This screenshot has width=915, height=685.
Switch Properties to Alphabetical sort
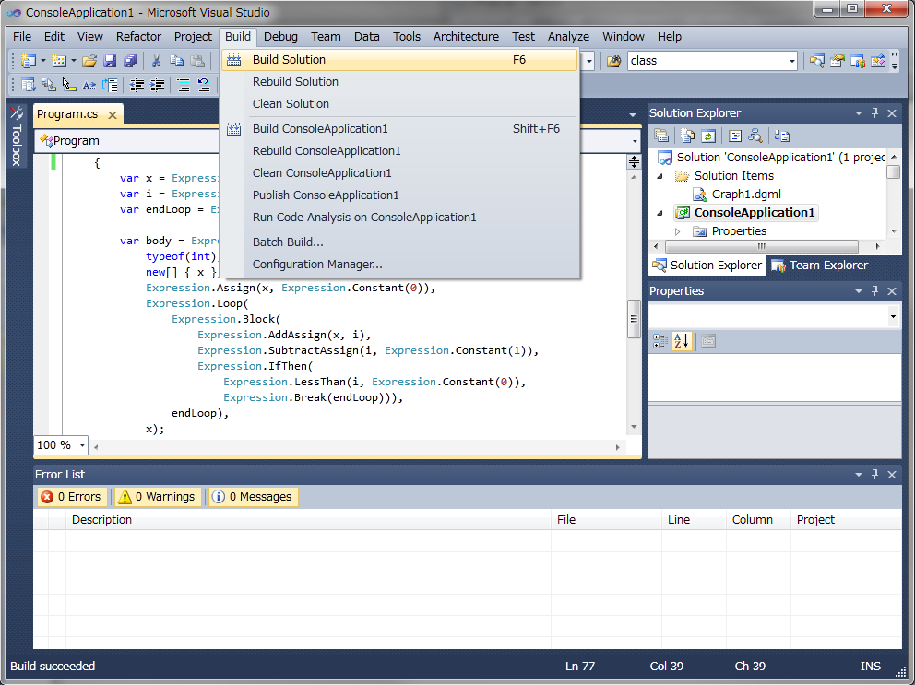point(681,341)
